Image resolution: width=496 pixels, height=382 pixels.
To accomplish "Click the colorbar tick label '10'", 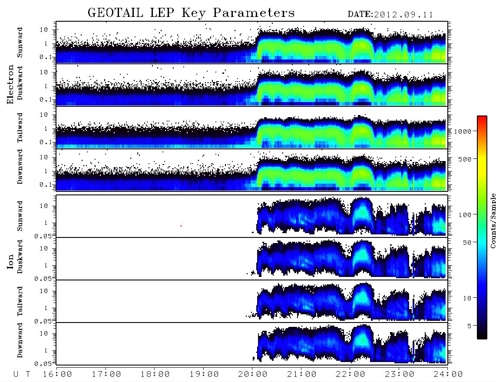I will pyautogui.click(x=467, y=298).
